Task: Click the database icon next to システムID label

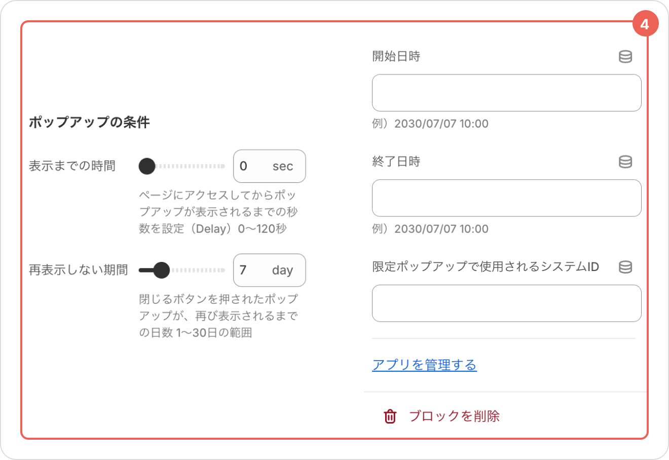Action: (625, 267)
